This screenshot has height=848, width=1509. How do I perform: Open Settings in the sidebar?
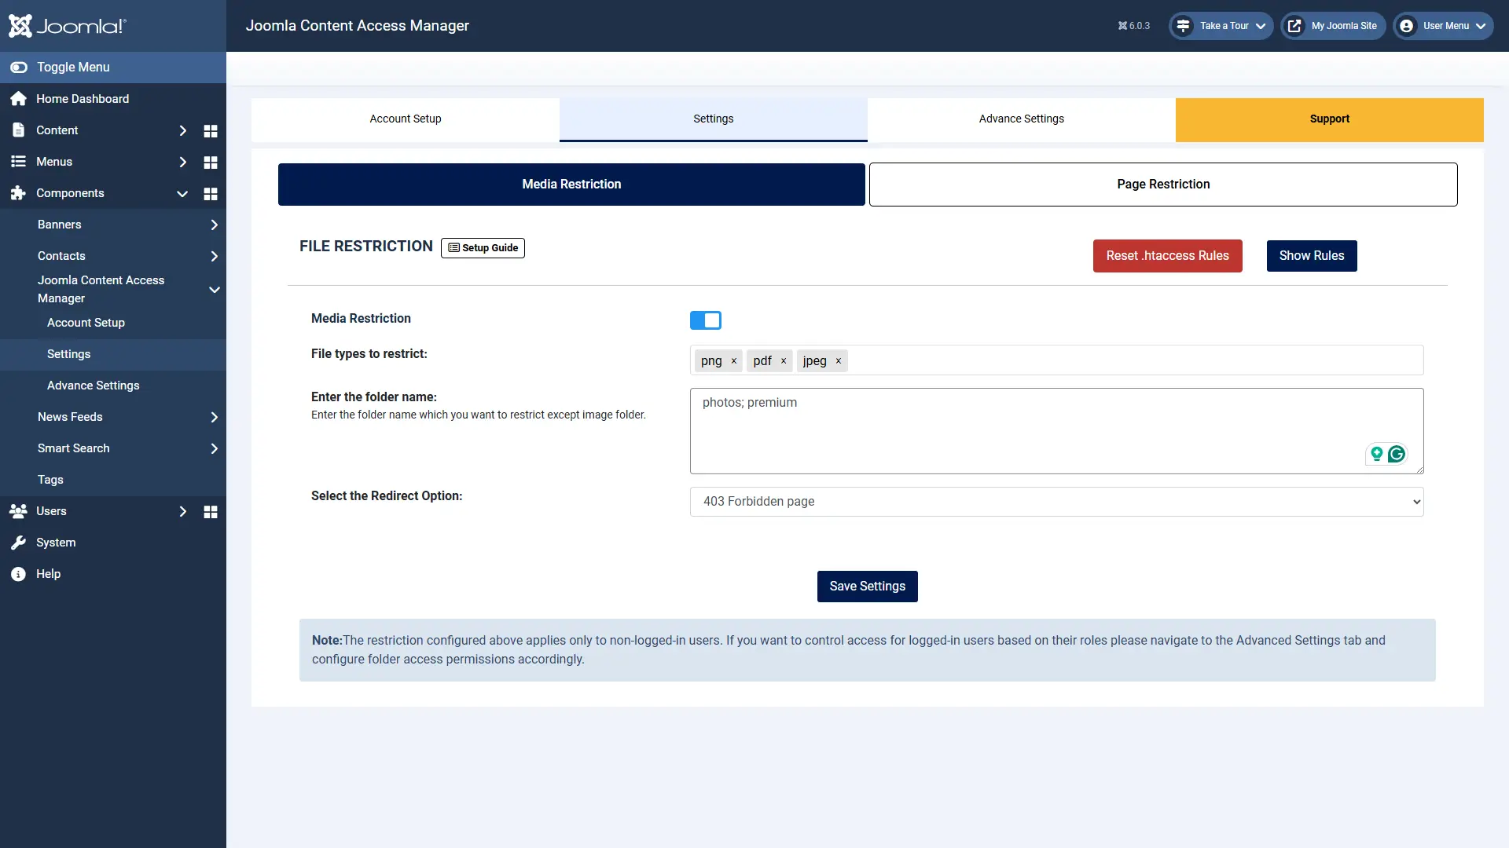coord(68,354)
